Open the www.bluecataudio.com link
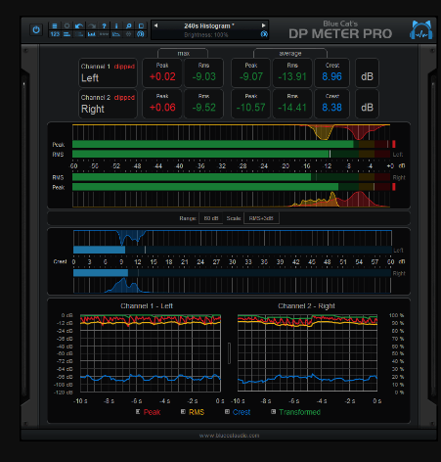Image resolution: width=441 pixels, height=462 pixels. (x=229, y=436)
